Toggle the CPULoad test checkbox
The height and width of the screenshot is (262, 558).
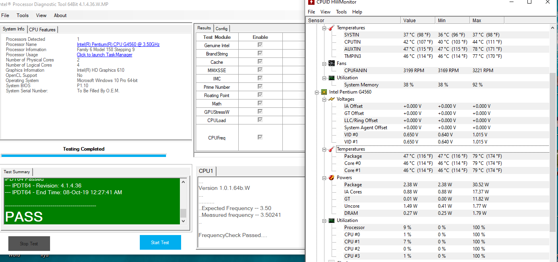(260, 120)
